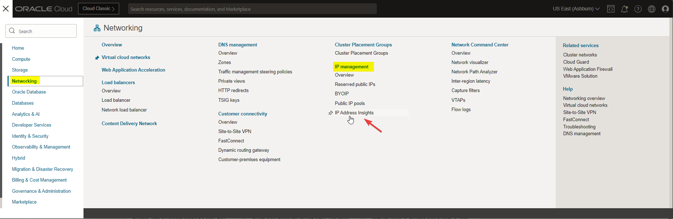The width and height of the screenshot is (673, 219).
Task: Close the navigation menu with X icon
Action: [6, 9]
